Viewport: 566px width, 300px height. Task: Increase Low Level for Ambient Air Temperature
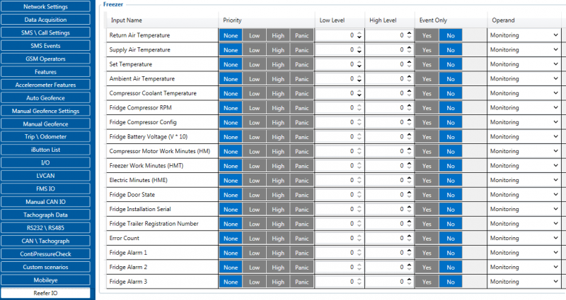[359, 76]
